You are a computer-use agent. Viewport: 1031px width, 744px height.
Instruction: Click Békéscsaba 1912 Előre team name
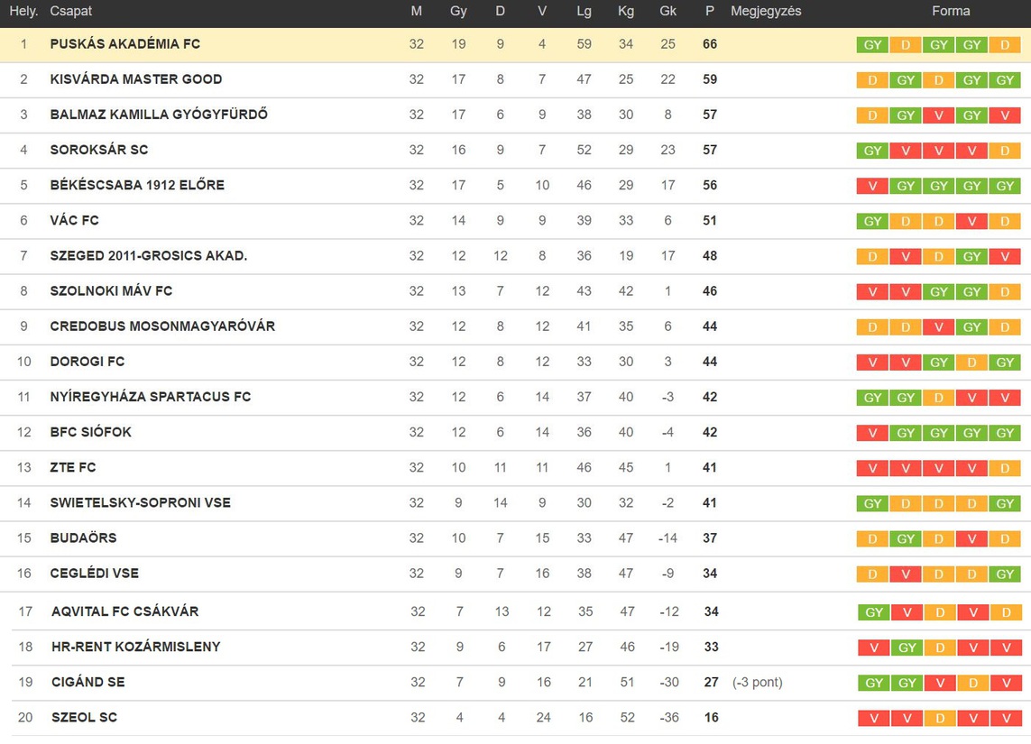coord(137,186)
